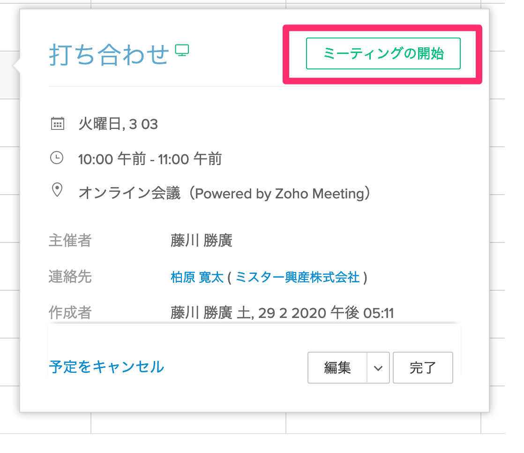
Task: Click organizer name 藤川 勝廣 next to 主催者
Action: (202, 241)
